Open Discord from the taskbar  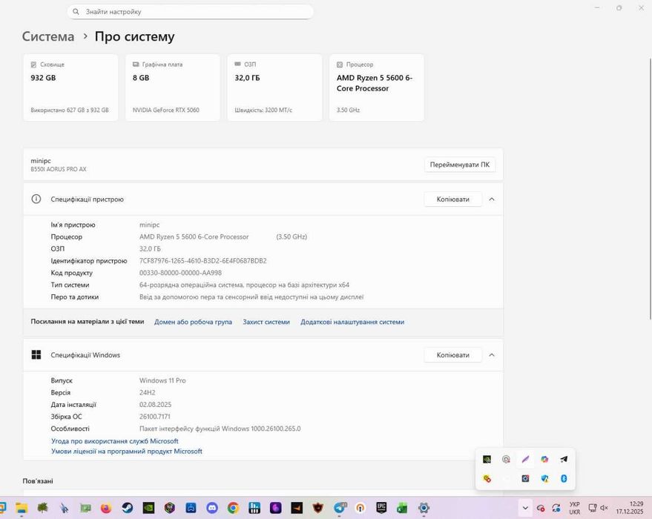point(212,508)
